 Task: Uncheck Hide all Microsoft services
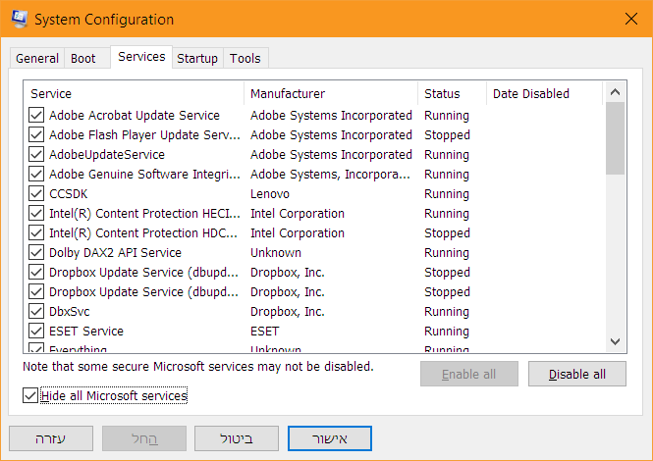(30, 395)
